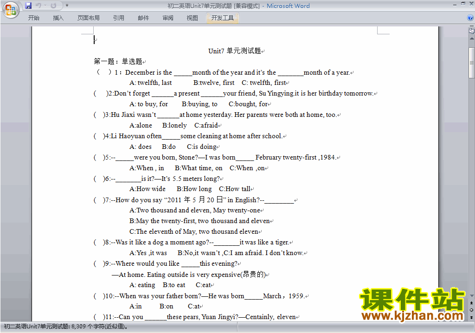Switch to the 视图 tab
Screen dimensions: 475x333
193,18
